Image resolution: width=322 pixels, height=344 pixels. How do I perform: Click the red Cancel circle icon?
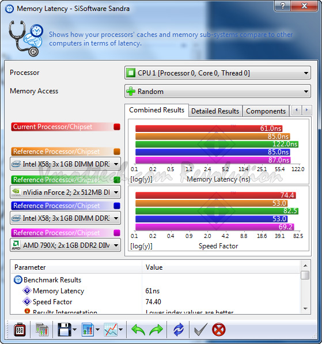[x=218, y=330]
